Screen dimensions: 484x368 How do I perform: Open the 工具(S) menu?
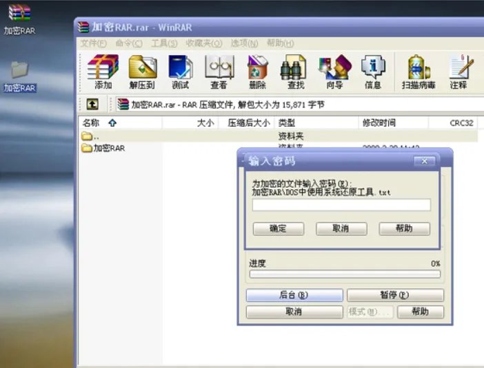[x=164, y=43]
